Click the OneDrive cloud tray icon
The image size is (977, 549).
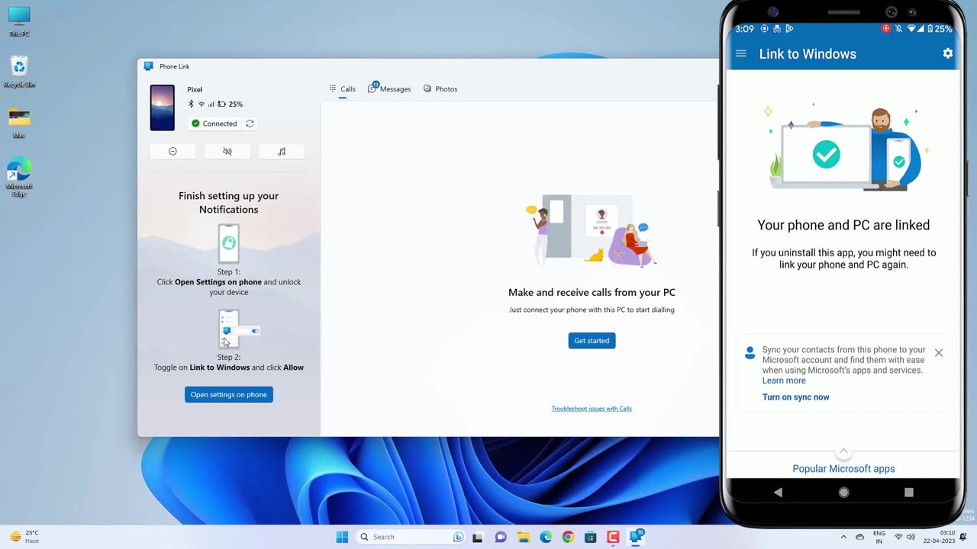point(860,537)
